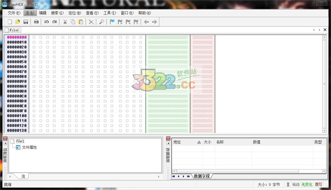Select 文件属性 in the tree

point(29,147)
